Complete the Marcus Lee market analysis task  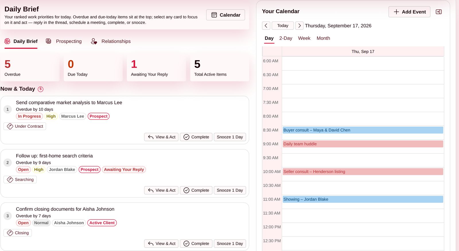196,137
